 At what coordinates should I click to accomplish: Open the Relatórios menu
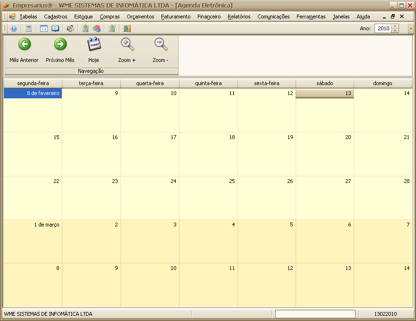239,17
